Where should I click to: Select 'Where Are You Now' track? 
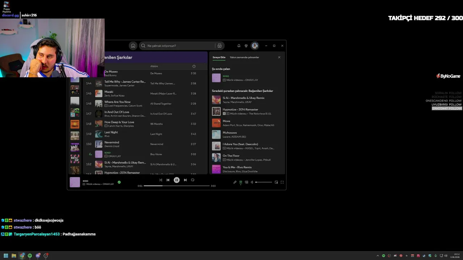[118, 102]
